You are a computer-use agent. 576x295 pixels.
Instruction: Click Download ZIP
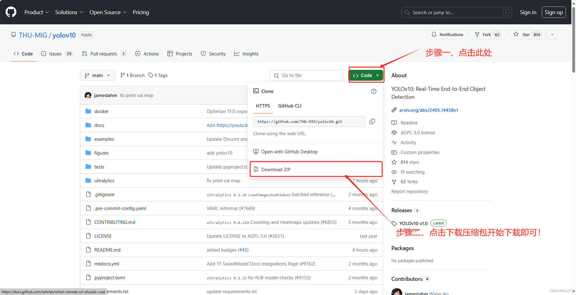316,169
